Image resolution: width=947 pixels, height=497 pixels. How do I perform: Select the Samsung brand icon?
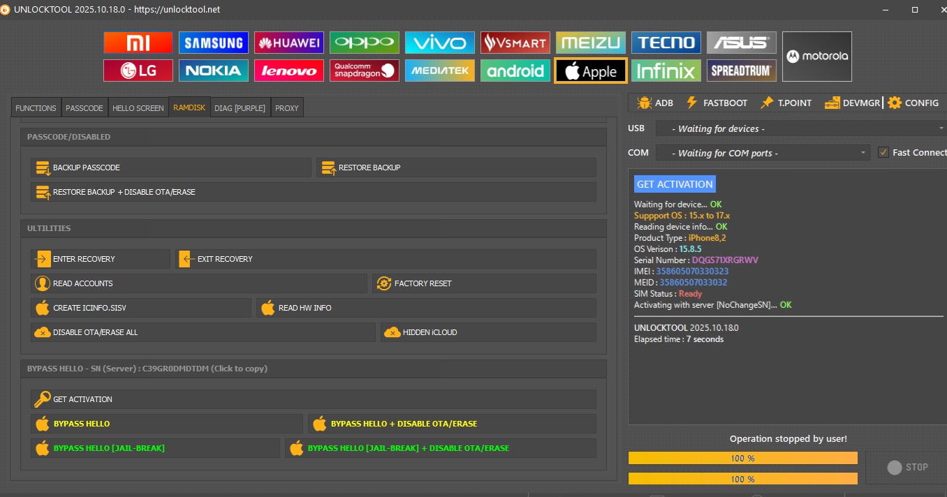click(x=213, y=43)
